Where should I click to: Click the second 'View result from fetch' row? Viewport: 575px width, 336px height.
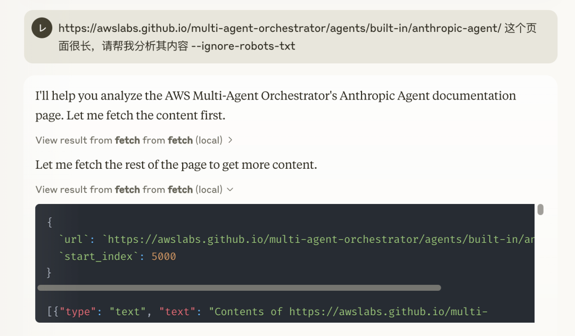coord(134,190)
